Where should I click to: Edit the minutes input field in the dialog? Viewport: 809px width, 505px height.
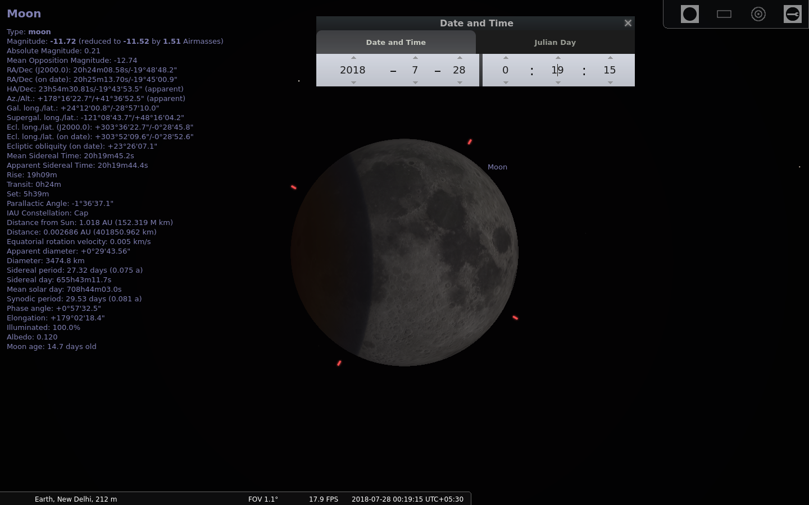point(557,70)
